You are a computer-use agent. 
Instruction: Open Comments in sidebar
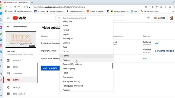[x=17, y=73]
